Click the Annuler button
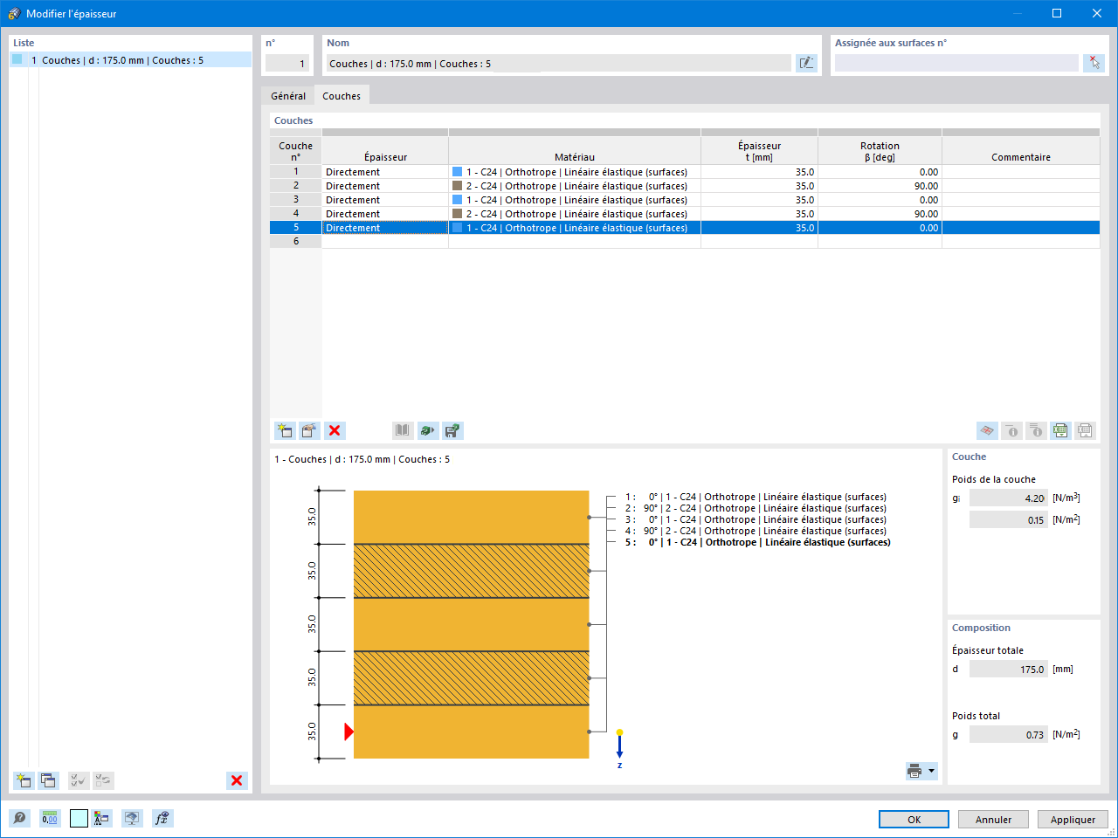The image size is (1118, 838). pos(993,820)
